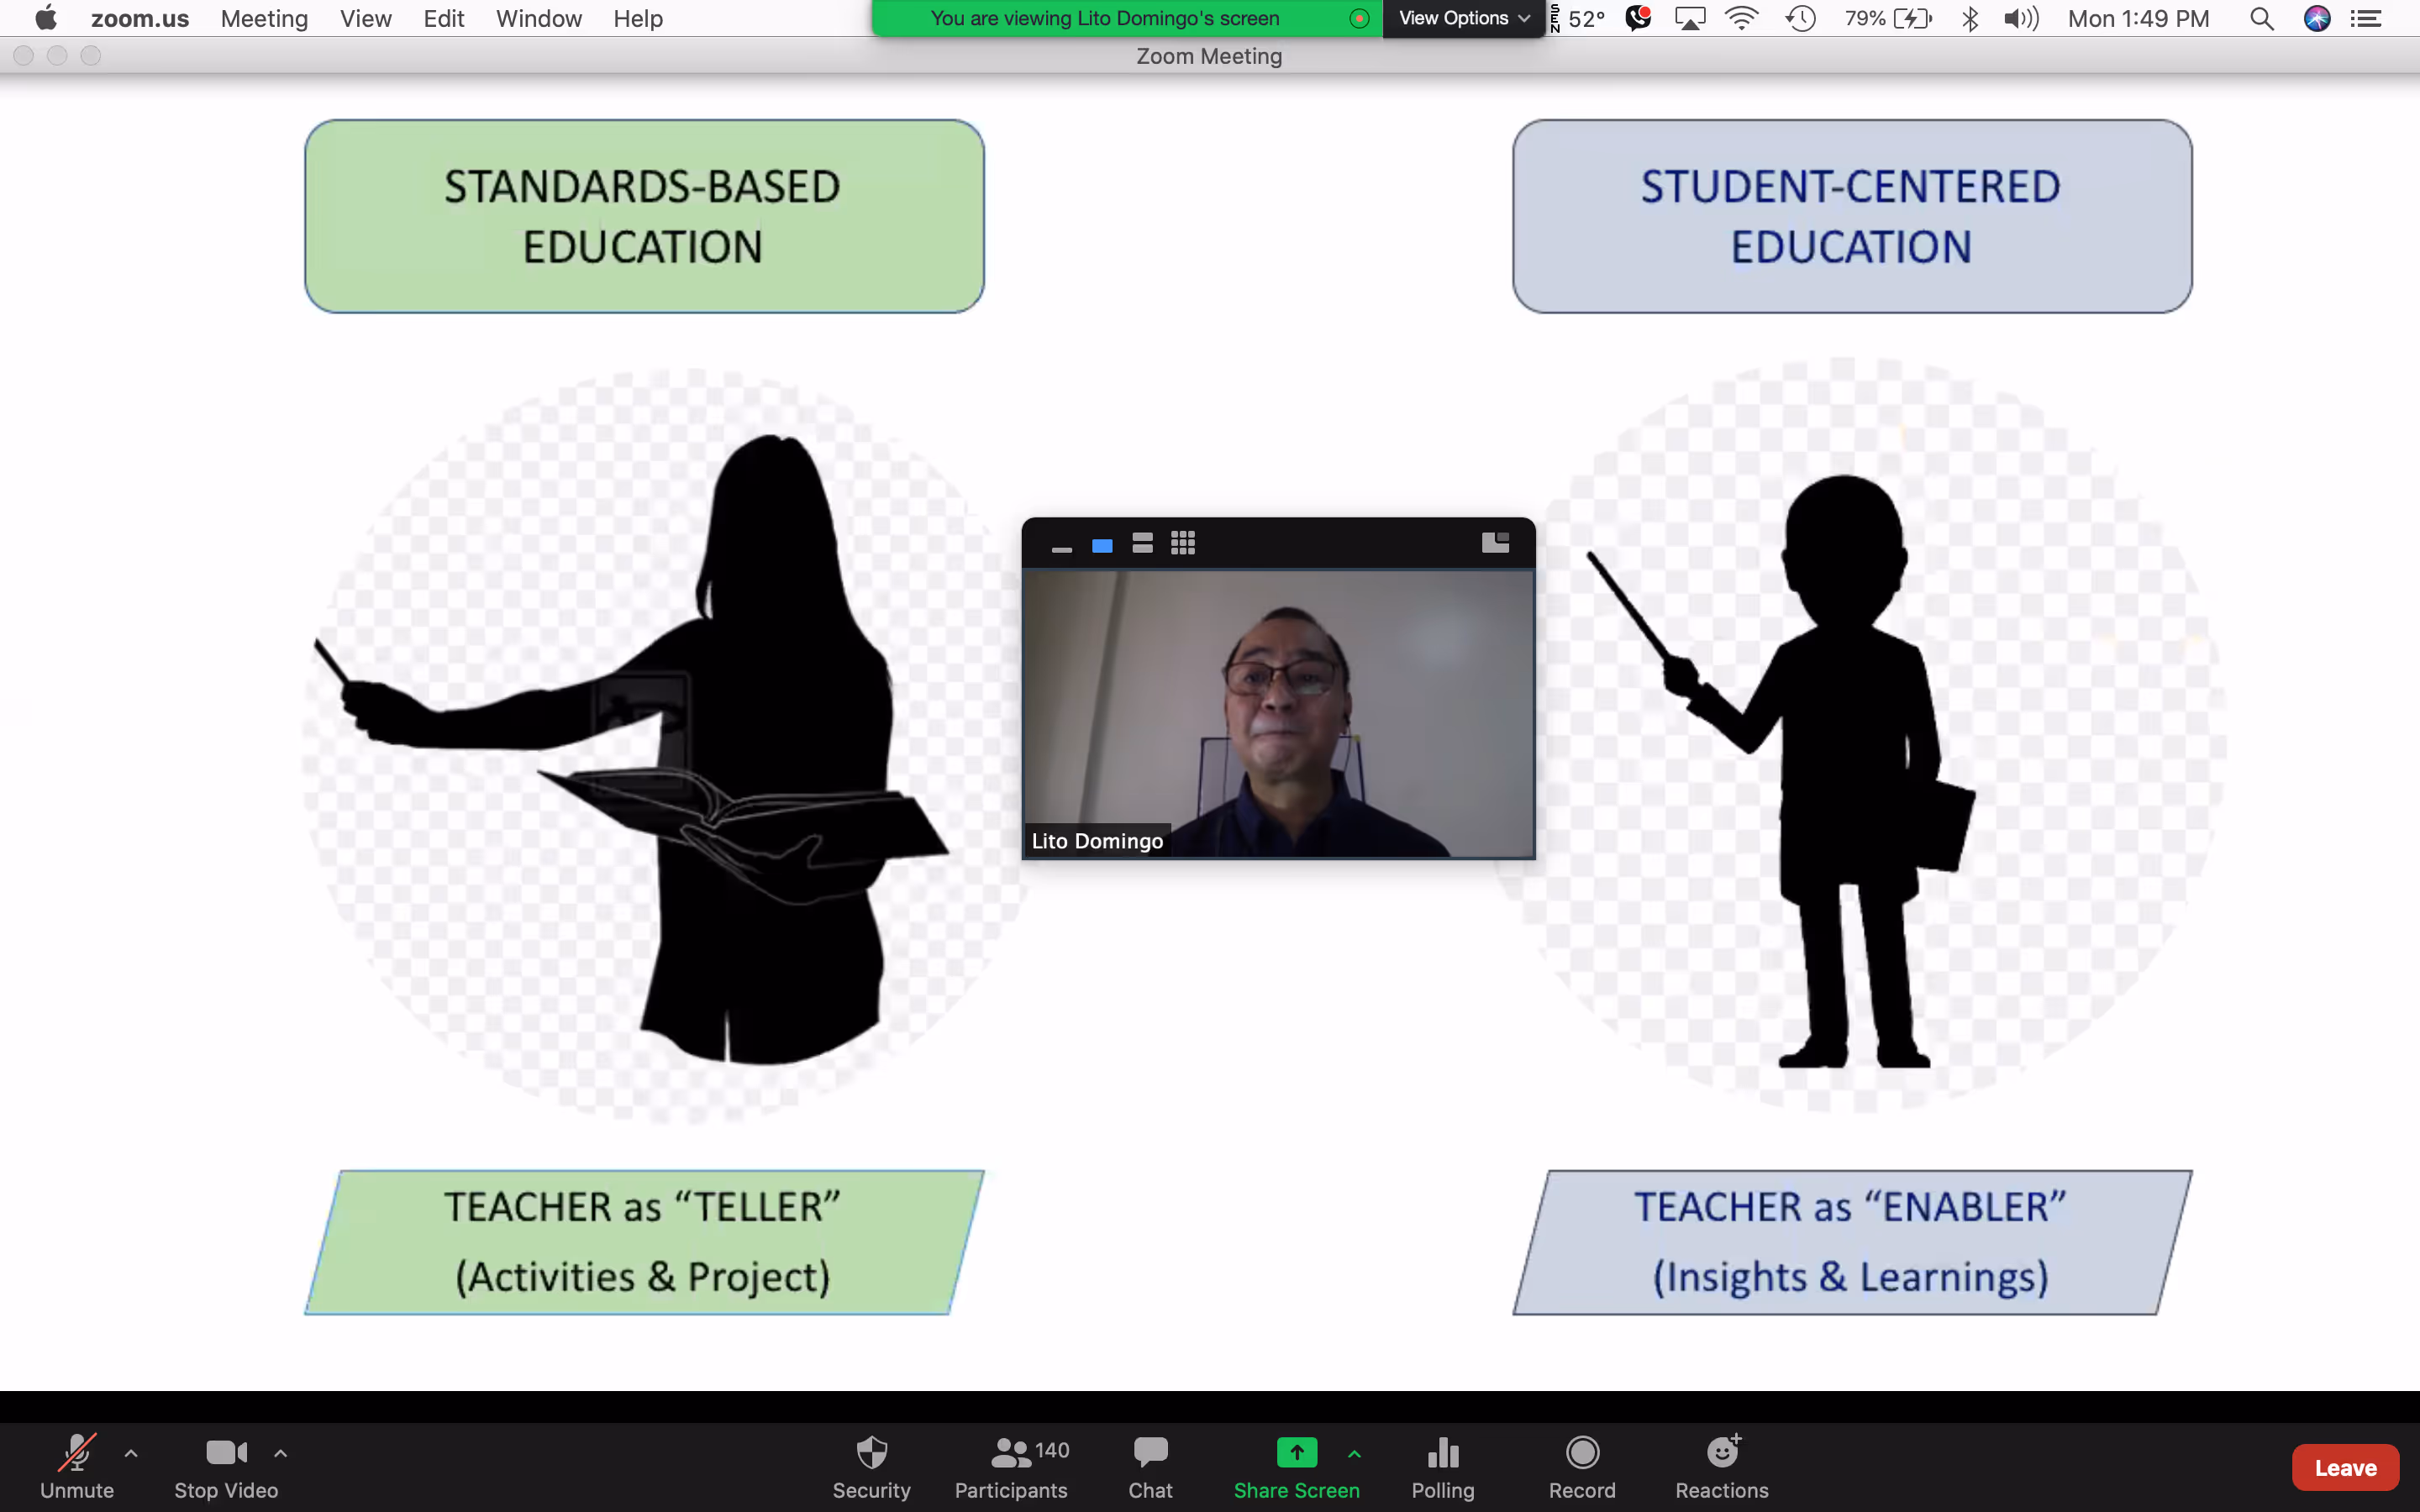
Task: Open audio options arrow next to Unmute
Action: (x=131, y=1453)
